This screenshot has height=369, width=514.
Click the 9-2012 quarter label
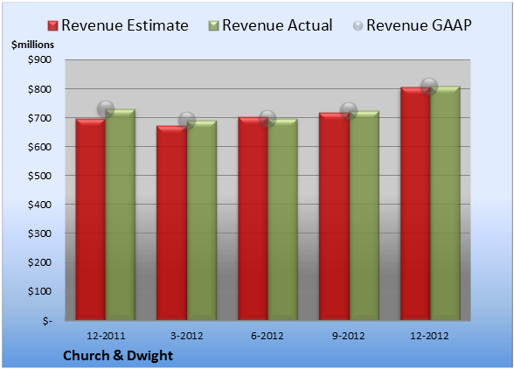pos(349,336)
